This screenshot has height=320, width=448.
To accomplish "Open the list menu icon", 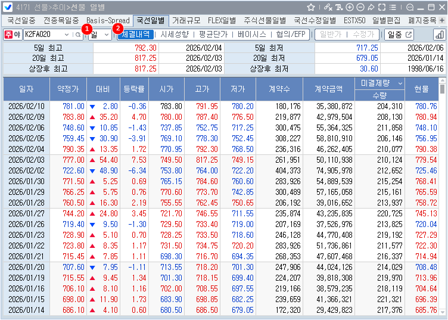I will (x=392, y=7).
